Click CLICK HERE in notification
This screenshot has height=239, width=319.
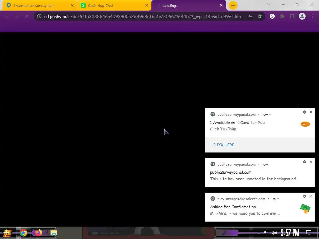click(x=223, y=145)
